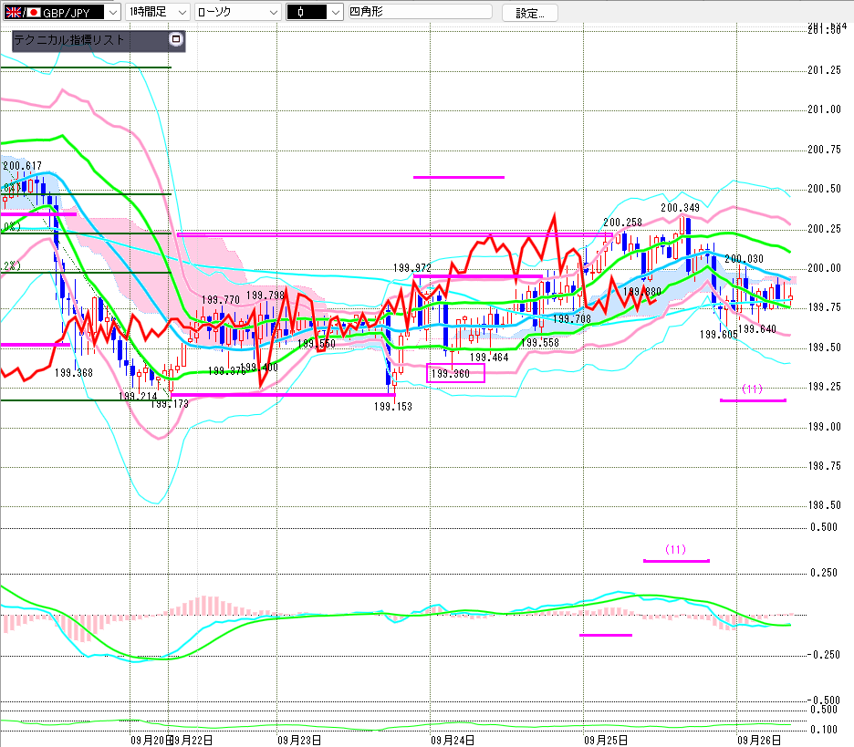Expand the テクニカル指標リスト panel via its square icon
854x747 pixels.
coord(176,40)
